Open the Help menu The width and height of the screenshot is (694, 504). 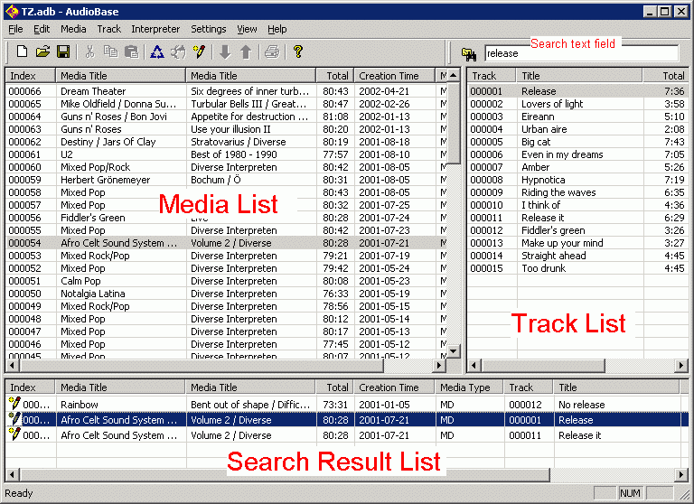[x=277, y=29]
